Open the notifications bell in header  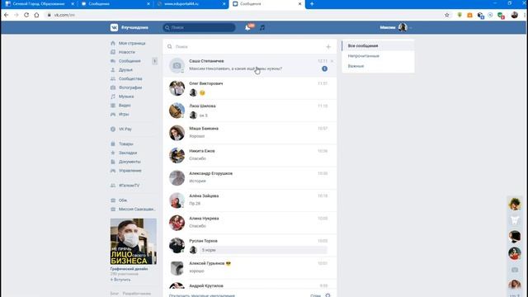coord(248,27)
